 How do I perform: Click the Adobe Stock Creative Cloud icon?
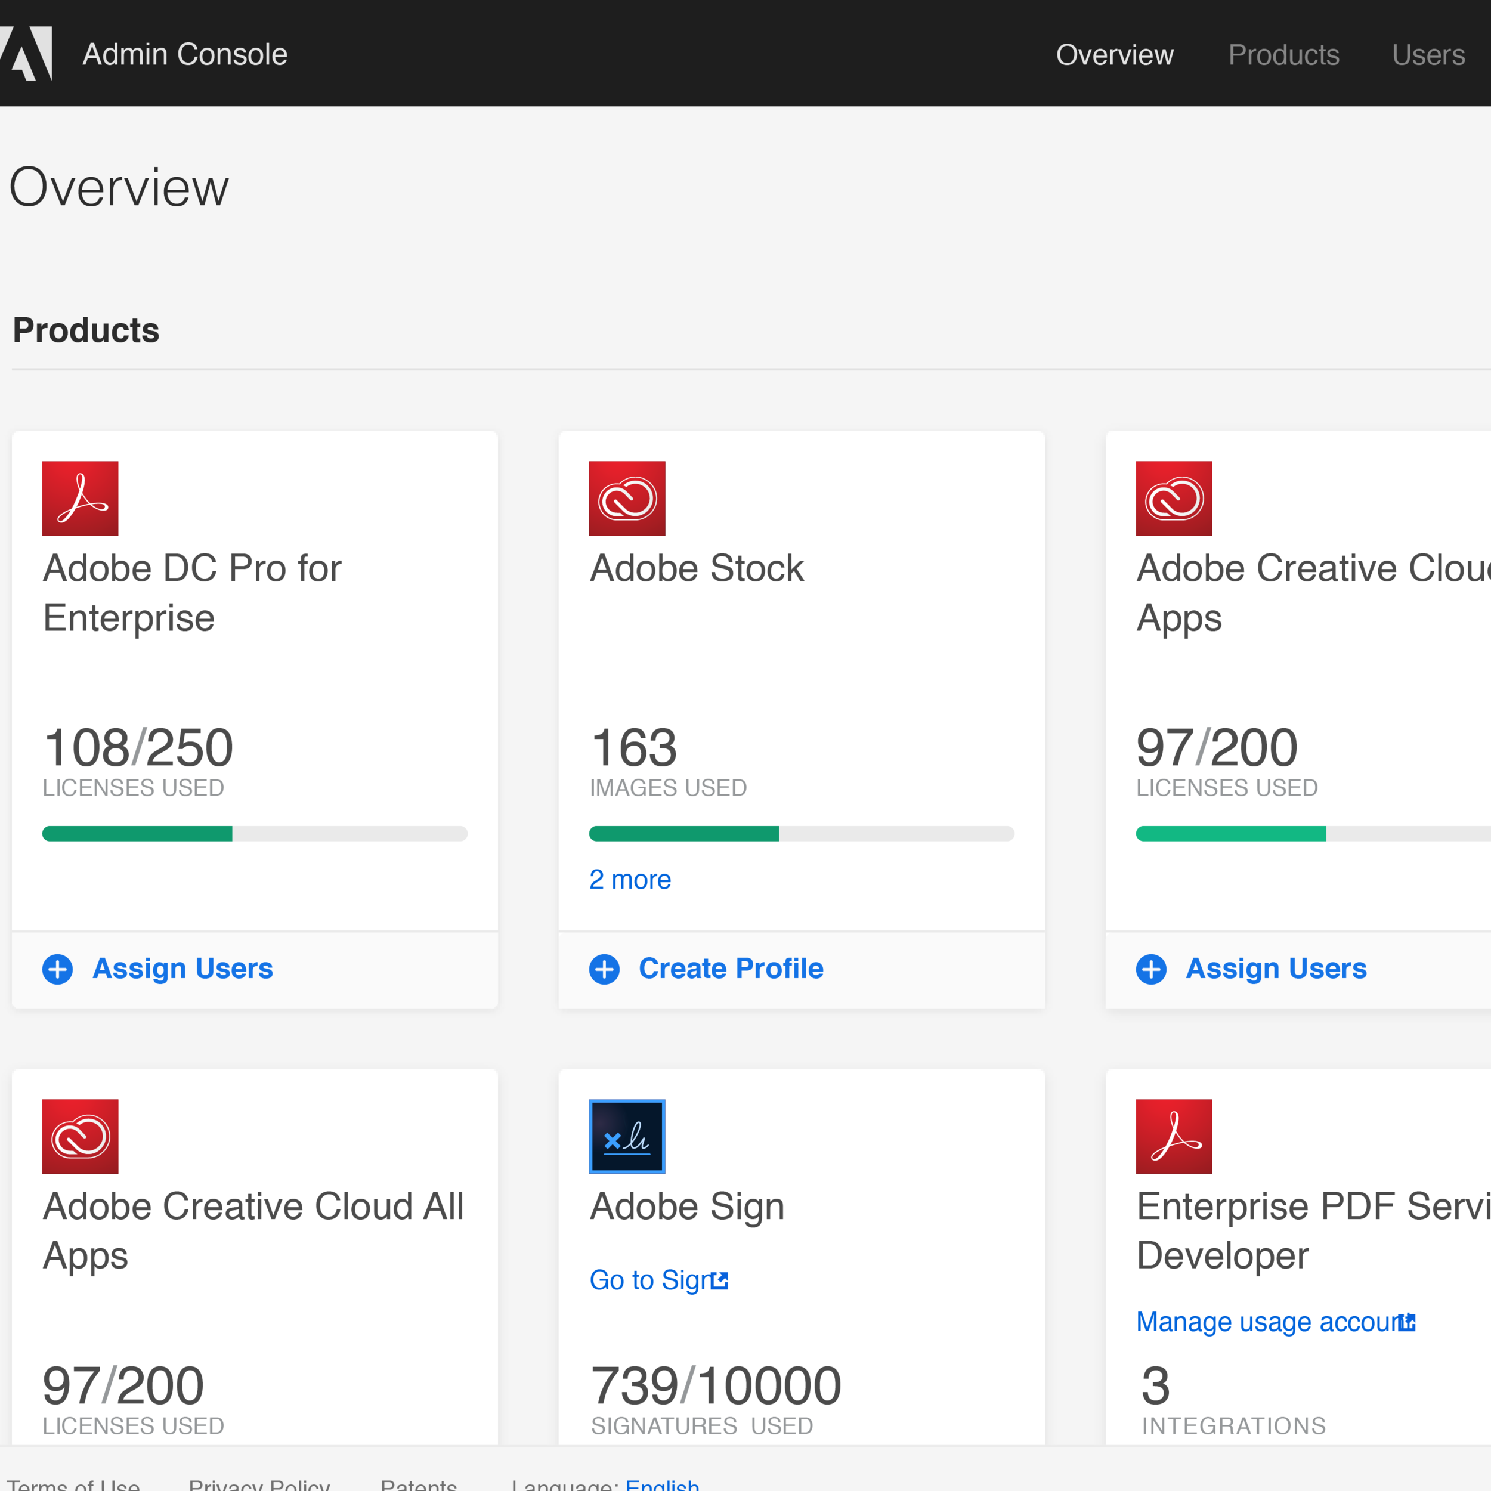click(x=627, y=498)
